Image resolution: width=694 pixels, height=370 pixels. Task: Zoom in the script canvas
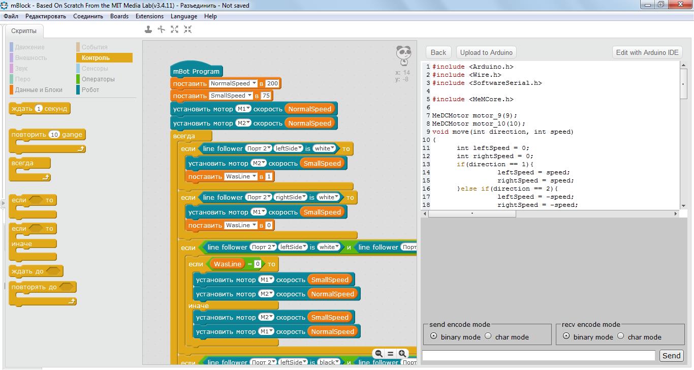(x=402, y=354)
